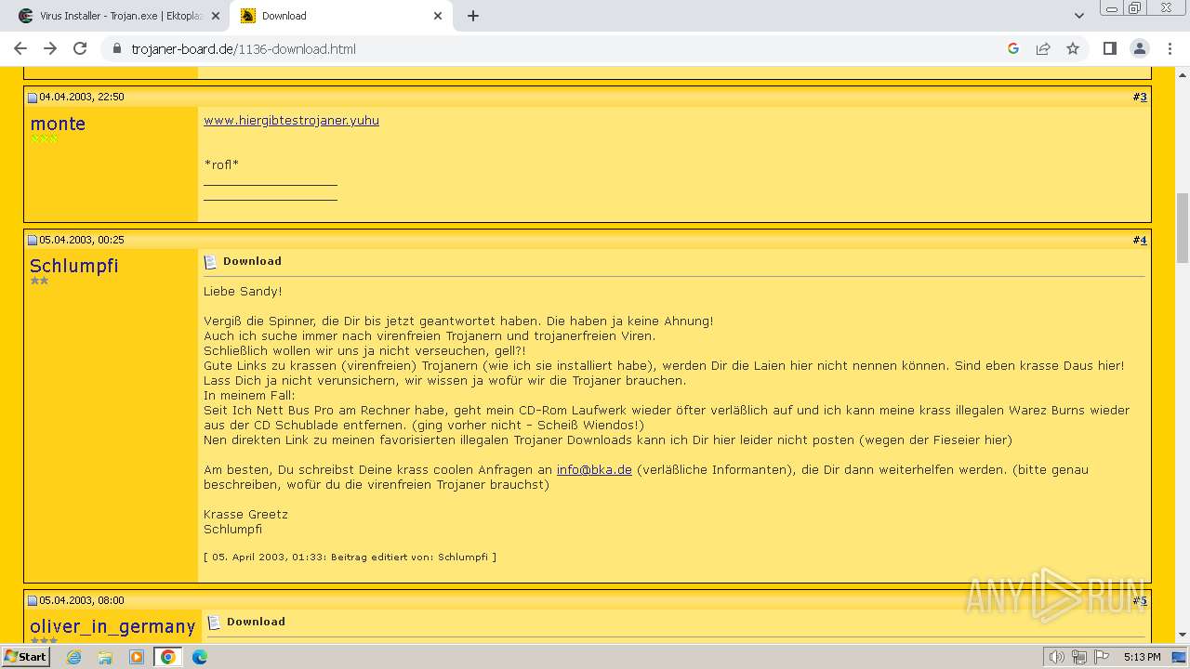1190x669 pixels.
Task: Open user profile Schlumpfi
Action: pos(74,266)
